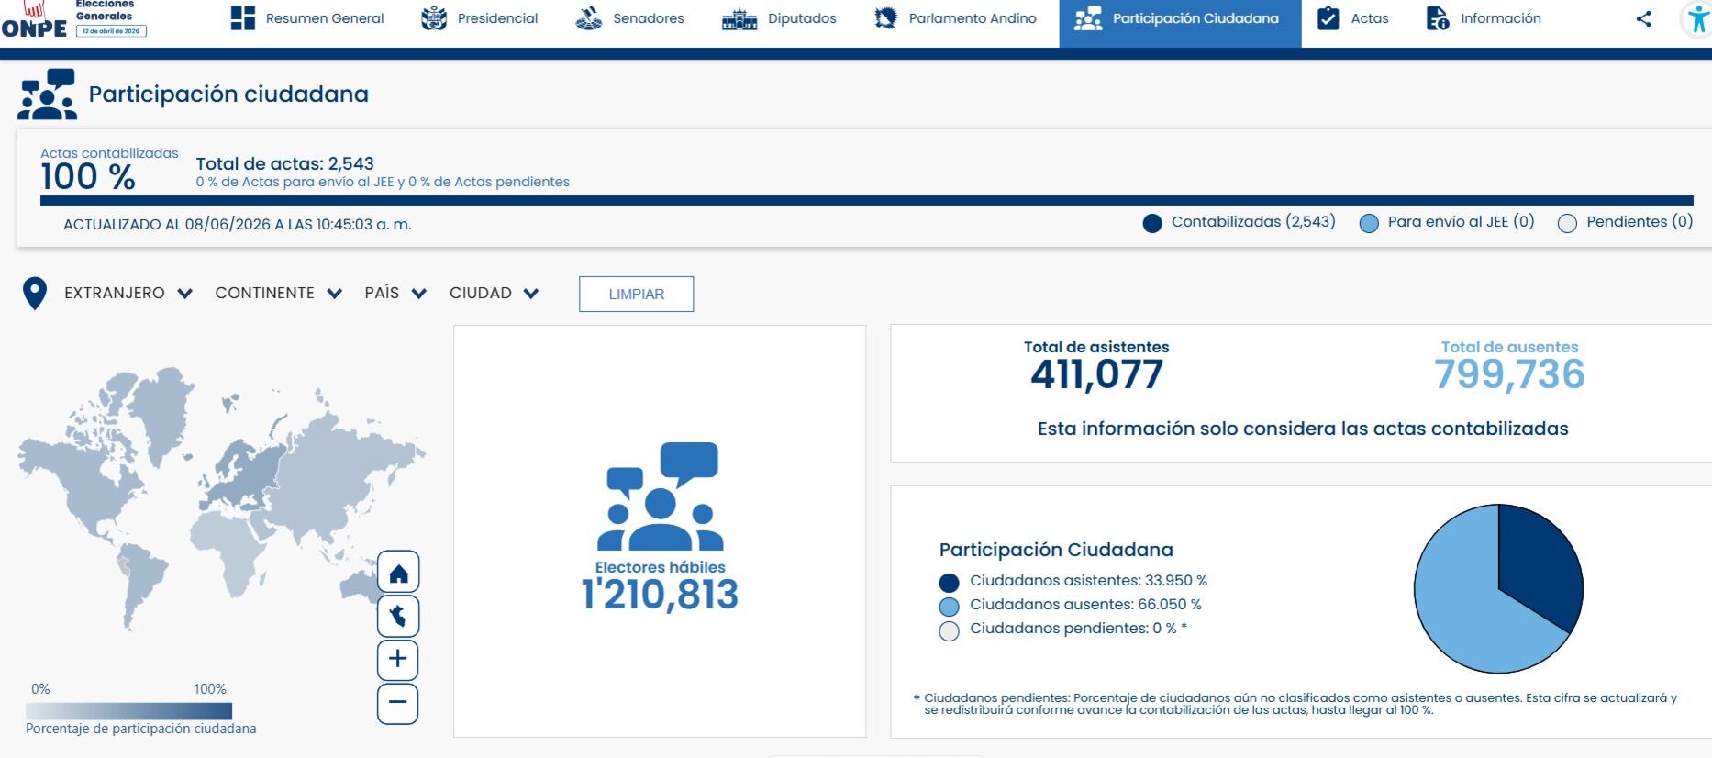
Task: Reset map with the home button
Action: [x=398, y=573]
